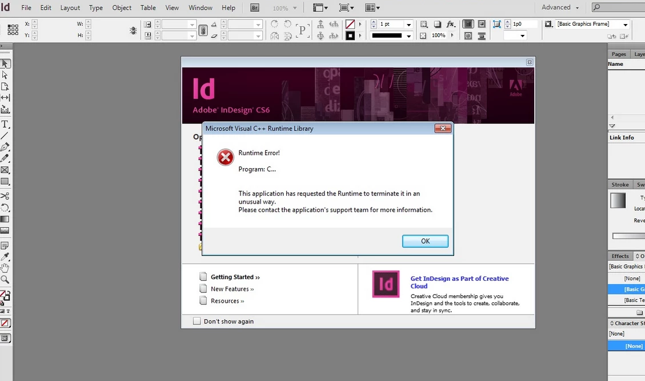Toggle the screen mode button in toolbox
Image resolution: width=645 pixels, height=381 pixels.
[x=5, y=338]
